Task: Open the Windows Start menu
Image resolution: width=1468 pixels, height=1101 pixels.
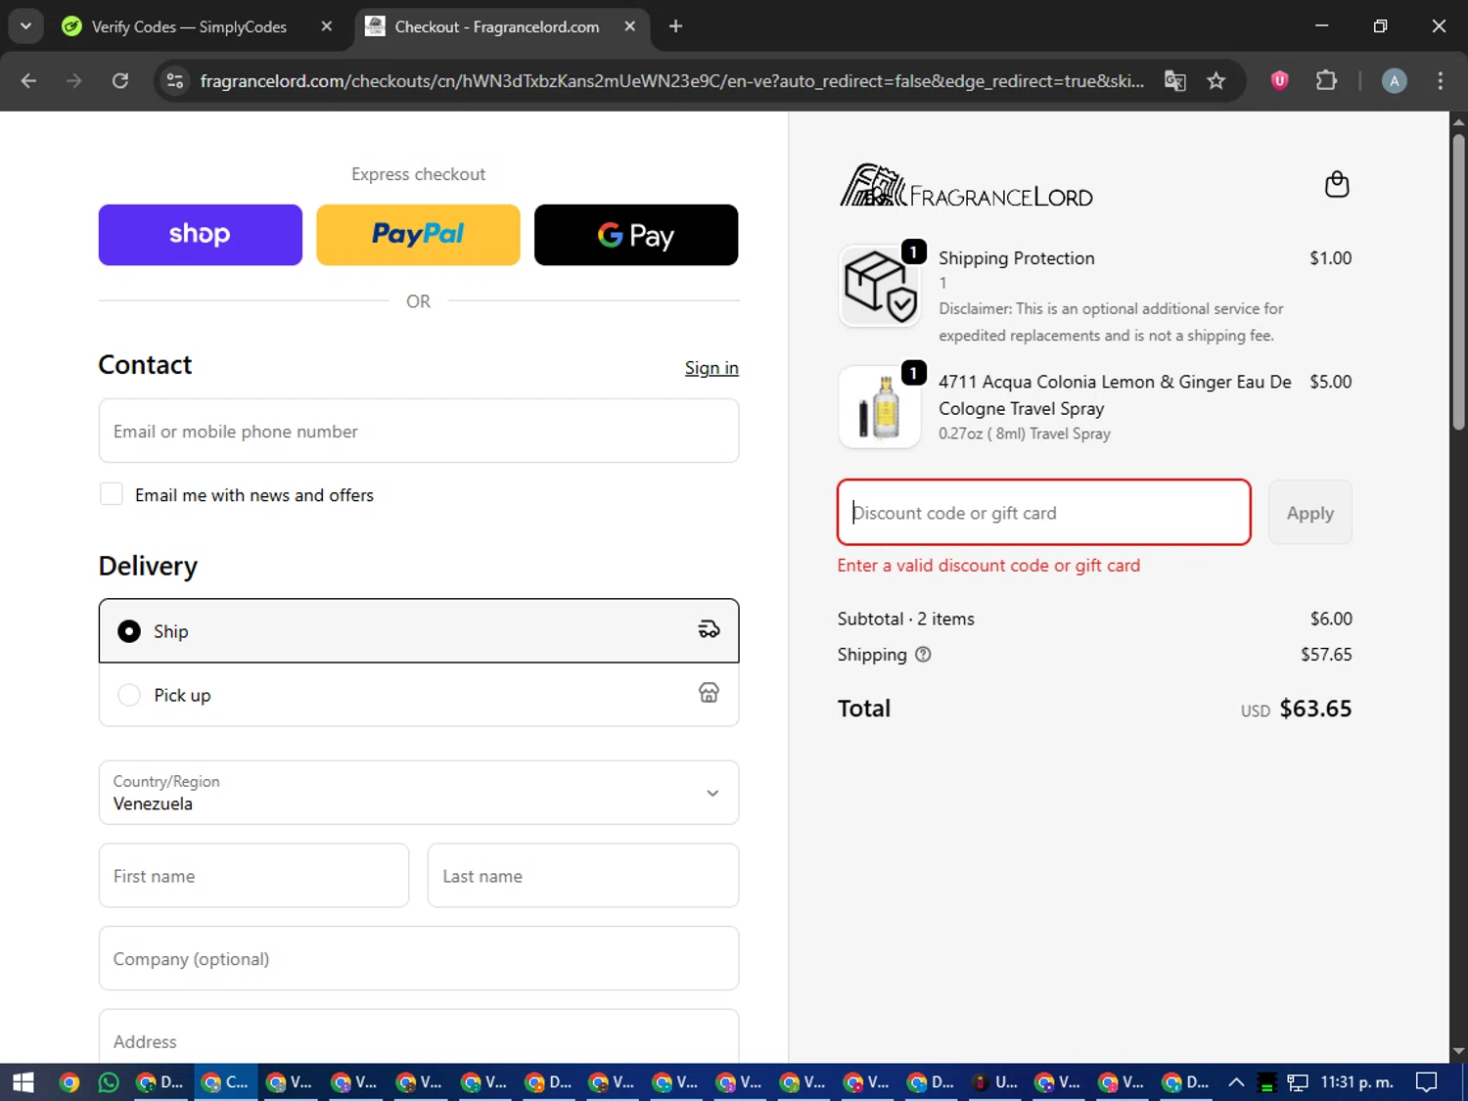Action: tap(23, 1082)
